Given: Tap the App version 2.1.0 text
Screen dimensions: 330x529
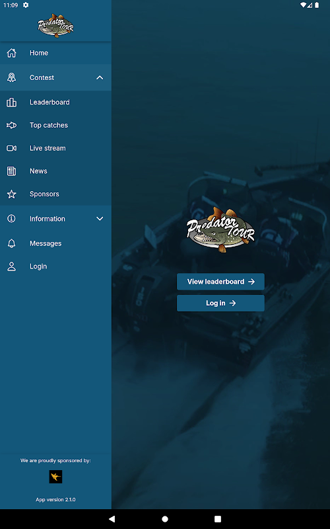Looking at the screenshot, I should 55,500.
